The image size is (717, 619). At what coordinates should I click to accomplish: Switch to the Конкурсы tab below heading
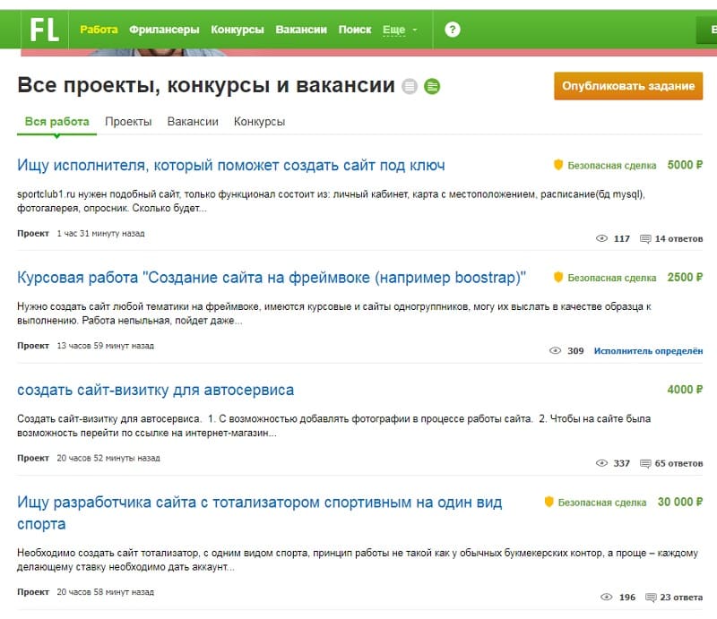[259, 122]
